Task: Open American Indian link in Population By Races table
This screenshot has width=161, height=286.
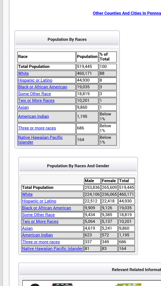Action: coord(34,116)
